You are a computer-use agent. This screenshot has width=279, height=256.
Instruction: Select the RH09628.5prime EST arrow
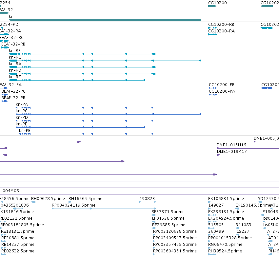point(33,202)
